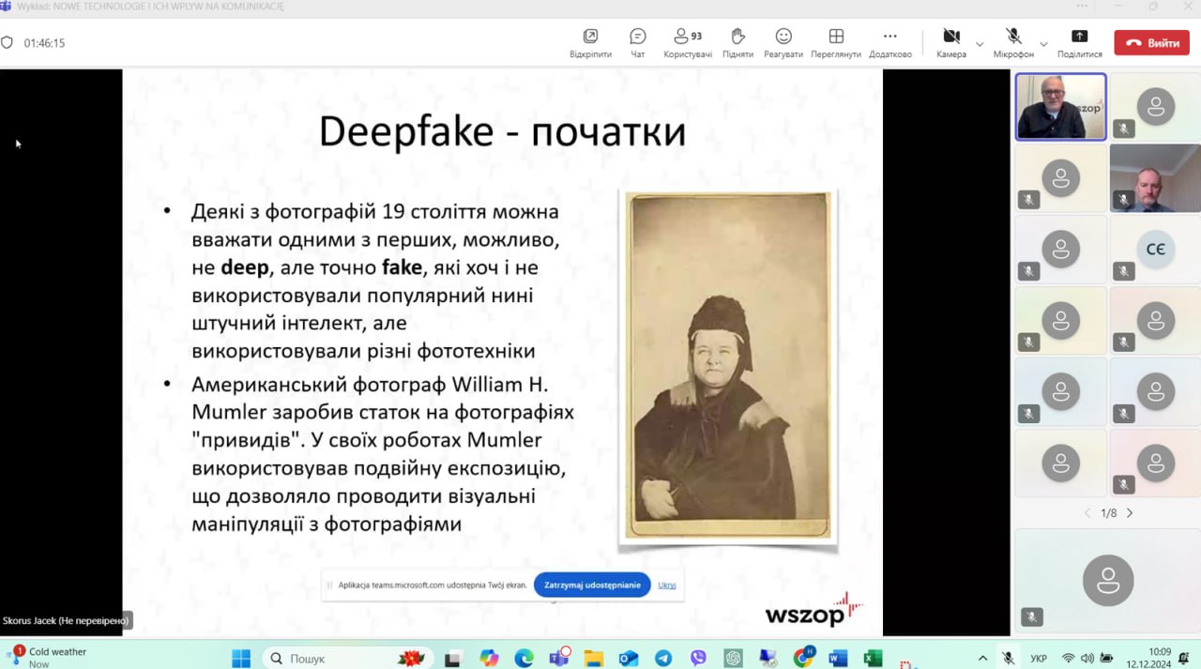This screenshot has height=669, width=1201.
Task: Expand the camera options dropdown arrow
Action: tap(980, 44)
